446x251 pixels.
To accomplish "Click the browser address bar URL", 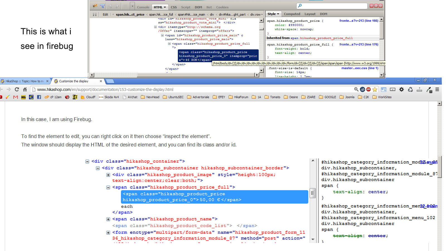I will 105,90.
